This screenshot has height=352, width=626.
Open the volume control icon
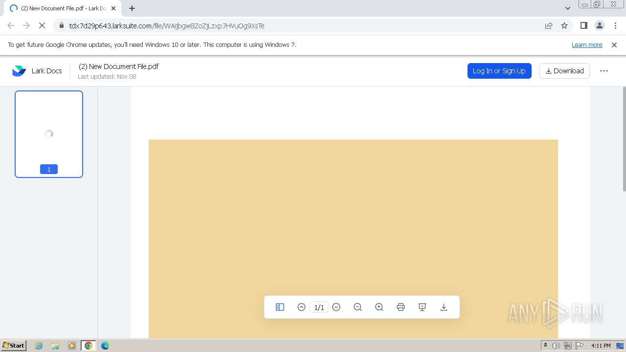click(556, 346)
